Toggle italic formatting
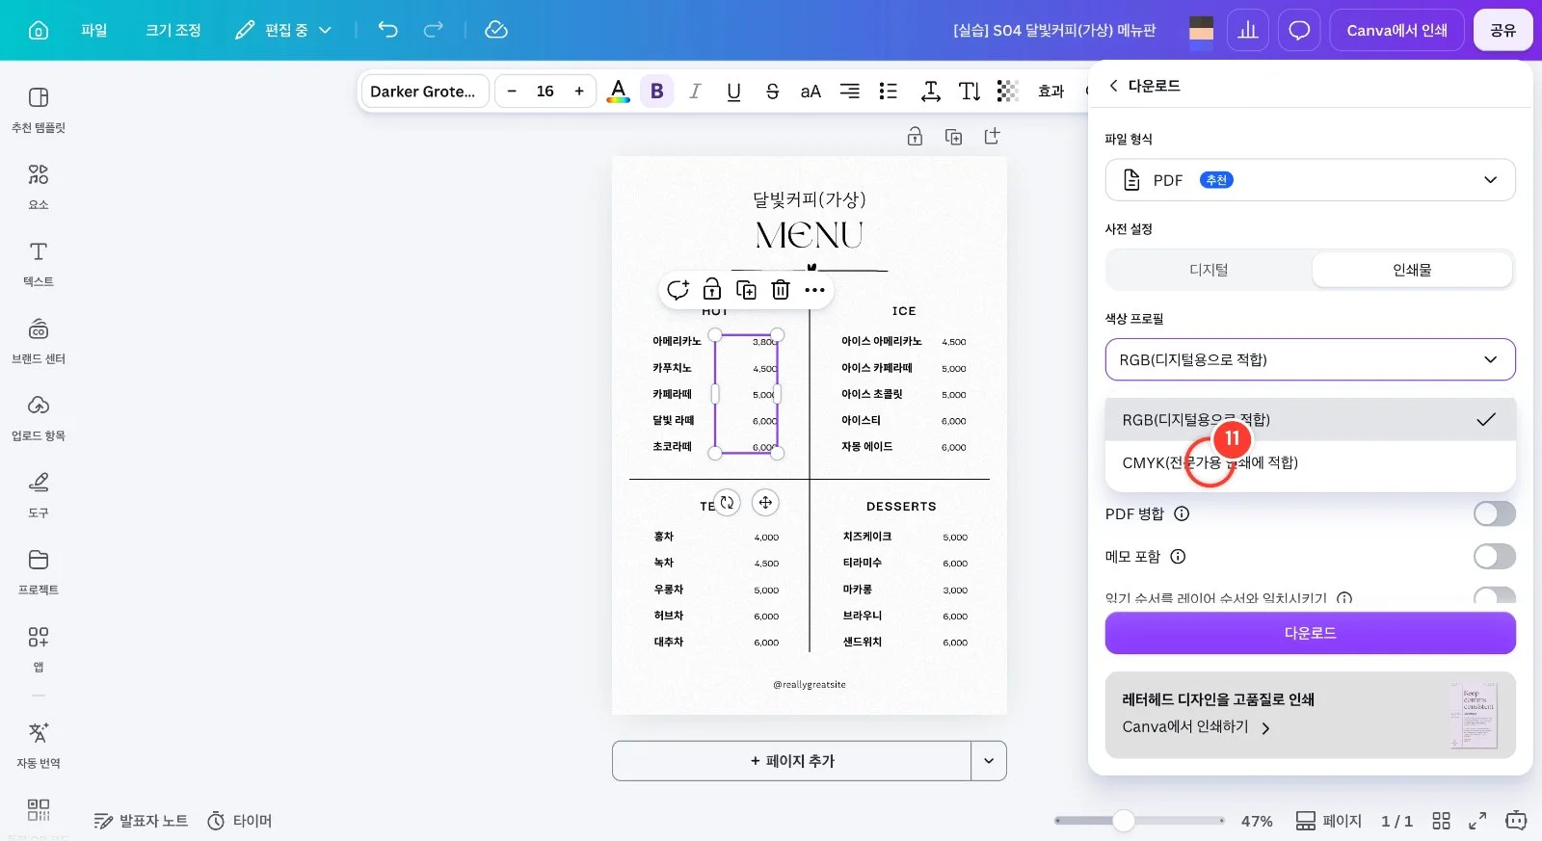This screenshot has height=841, width=1542. pyautogui.click(x=695, y=92)
